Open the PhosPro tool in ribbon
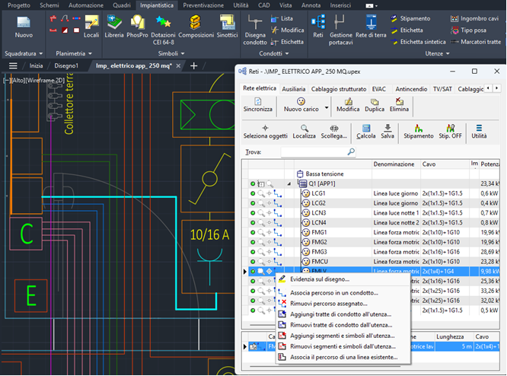507x376 pixels. [138, 24]
